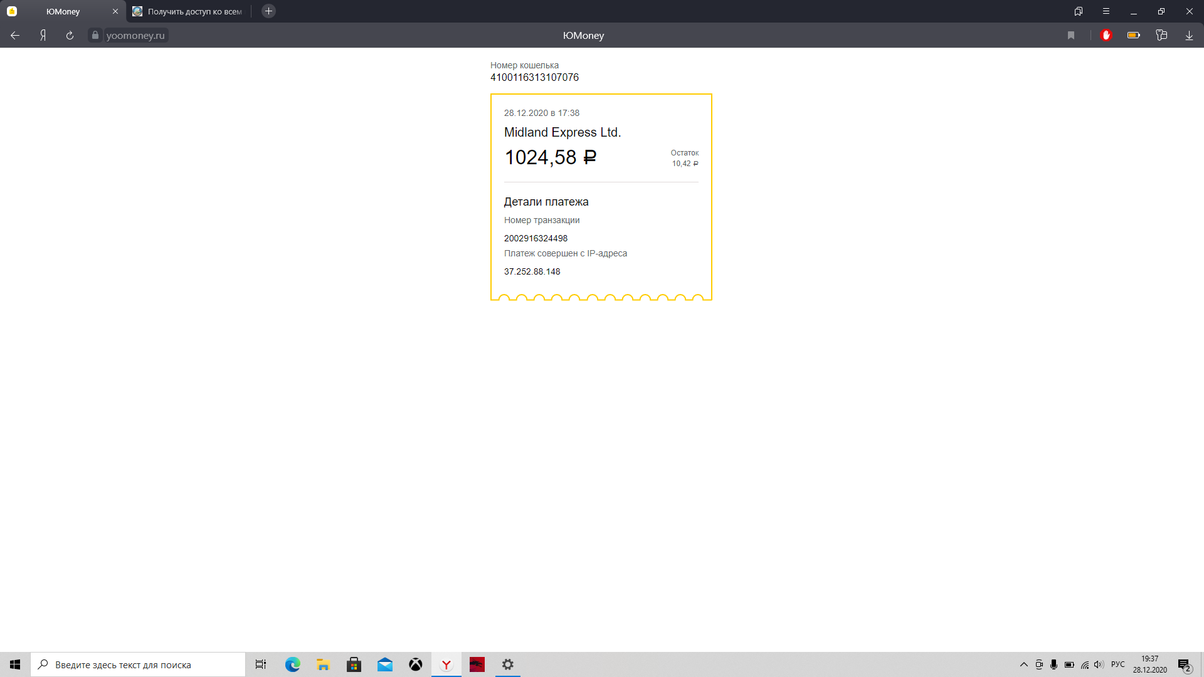This screenshot has height=677, width=1204.
Task: Open the Mail app from the taskbar
Action: 384,664
